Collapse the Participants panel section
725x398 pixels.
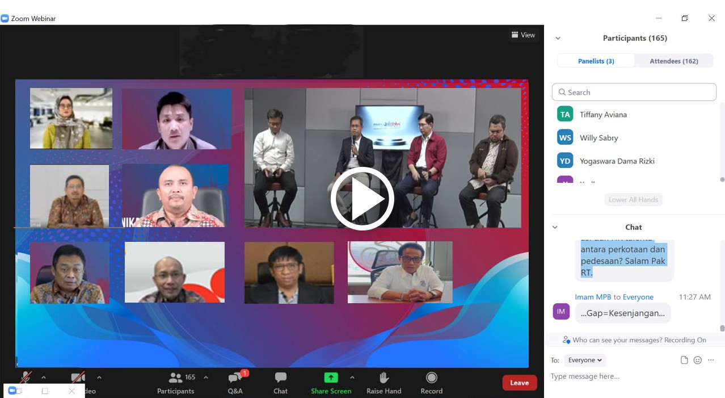coord(558,38)
